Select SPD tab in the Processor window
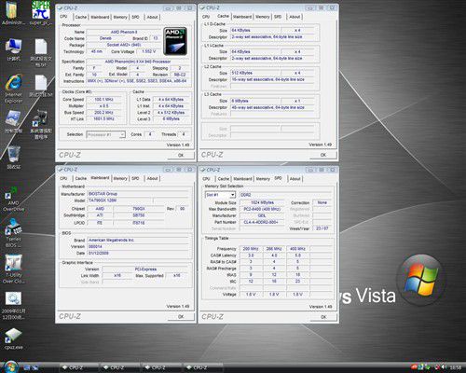Image resolution: width=466 pixels, height=373 pixels. (x=135, y=17)
